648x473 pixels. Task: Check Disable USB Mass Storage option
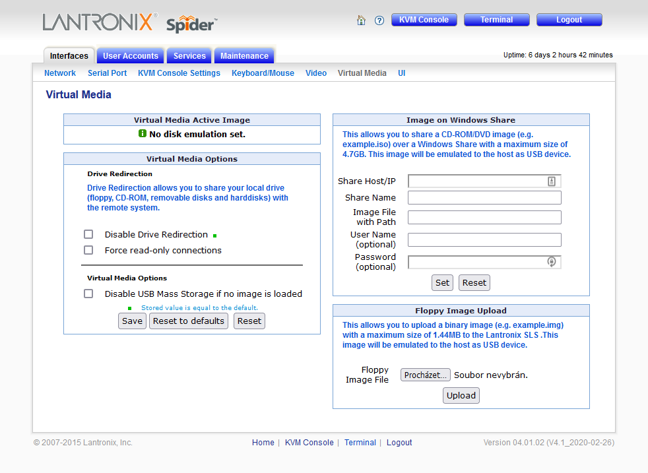point(88,294)
